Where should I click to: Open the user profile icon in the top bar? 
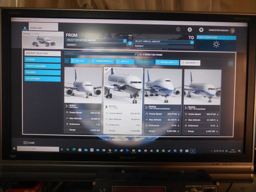[x=190, y=30]
